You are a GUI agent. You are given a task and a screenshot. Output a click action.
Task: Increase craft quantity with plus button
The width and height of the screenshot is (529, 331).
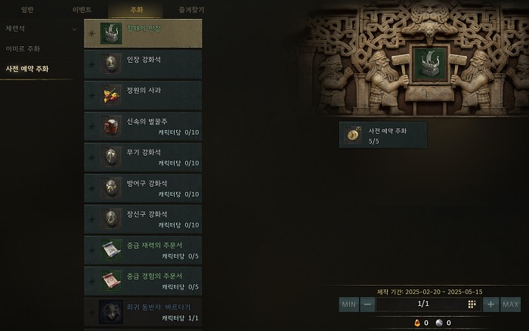491,305
